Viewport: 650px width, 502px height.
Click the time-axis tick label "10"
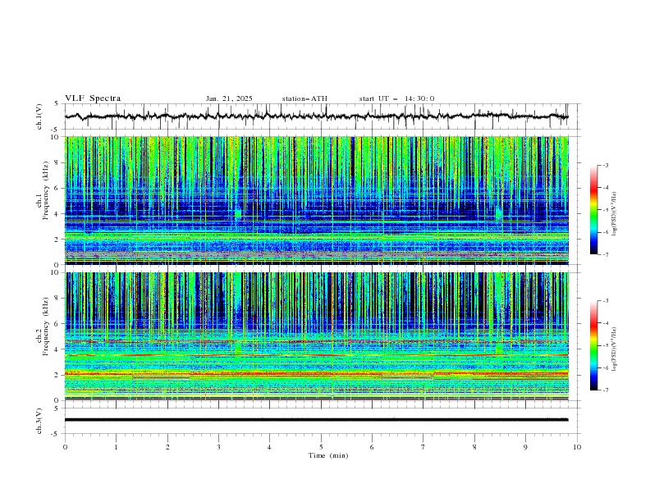[x=577, y=447]
